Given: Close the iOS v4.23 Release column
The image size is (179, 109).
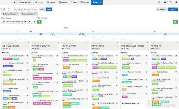Looking at the screenshot, I should tap(28, 43).
